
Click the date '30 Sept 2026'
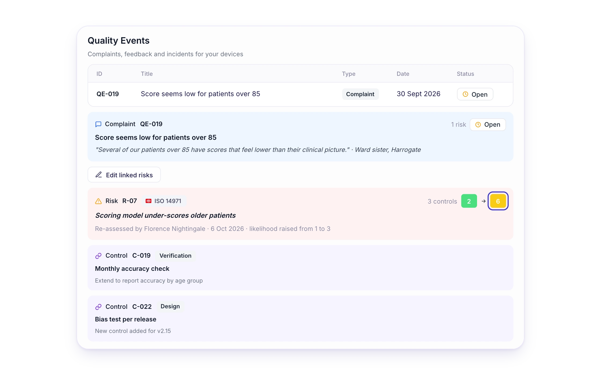[x=419, y=94]
